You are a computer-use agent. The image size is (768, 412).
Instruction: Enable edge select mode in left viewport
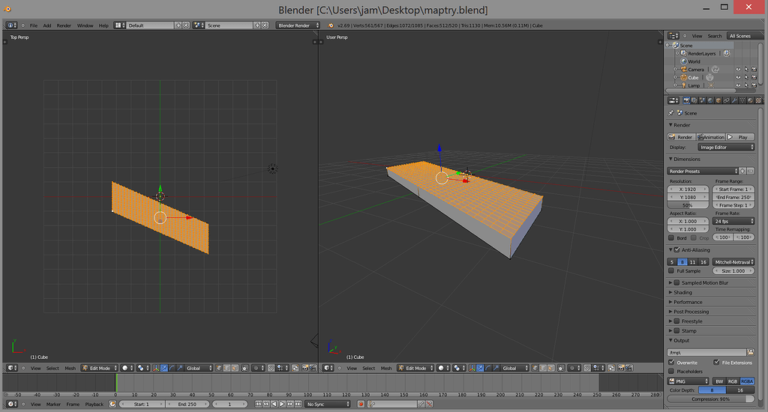[x=227, y=368]
